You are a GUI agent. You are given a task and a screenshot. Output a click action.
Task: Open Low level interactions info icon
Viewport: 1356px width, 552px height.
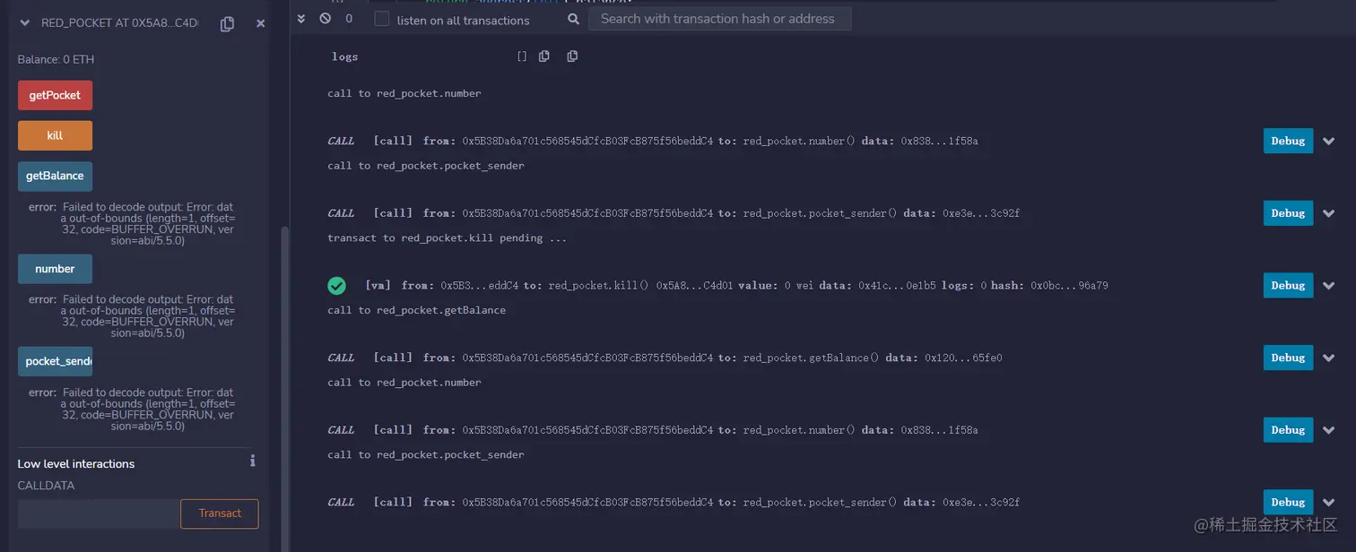pos(253,461)
